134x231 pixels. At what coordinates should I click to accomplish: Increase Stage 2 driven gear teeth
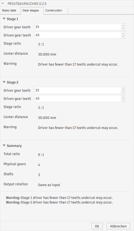(x=123, y=97)
